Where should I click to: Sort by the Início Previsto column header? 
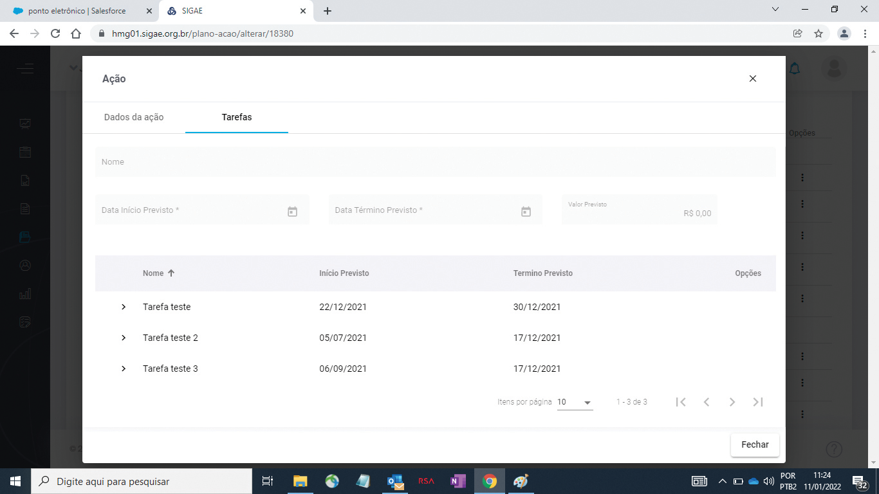click(x=344, y=273)
